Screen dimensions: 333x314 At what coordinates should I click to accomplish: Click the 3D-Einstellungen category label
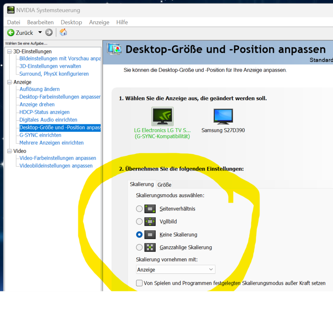point(32,51)
